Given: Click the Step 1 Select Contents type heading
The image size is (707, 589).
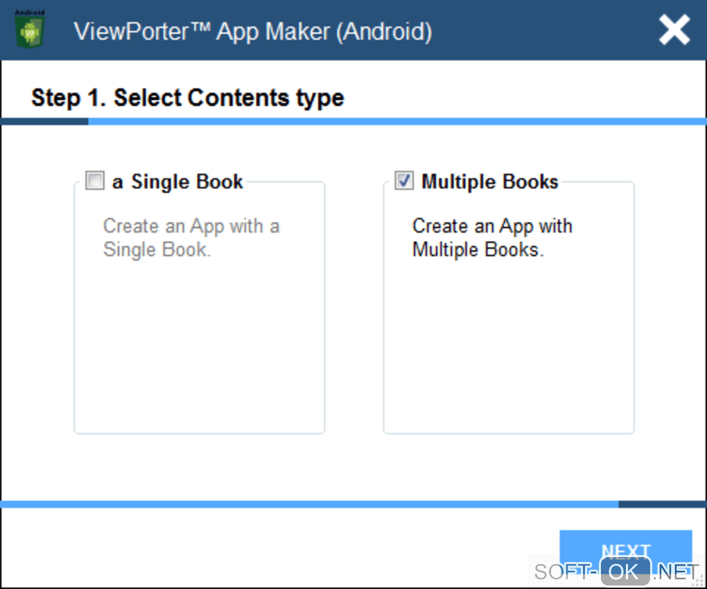Looking at the screenshot, I should coord(188,98).
